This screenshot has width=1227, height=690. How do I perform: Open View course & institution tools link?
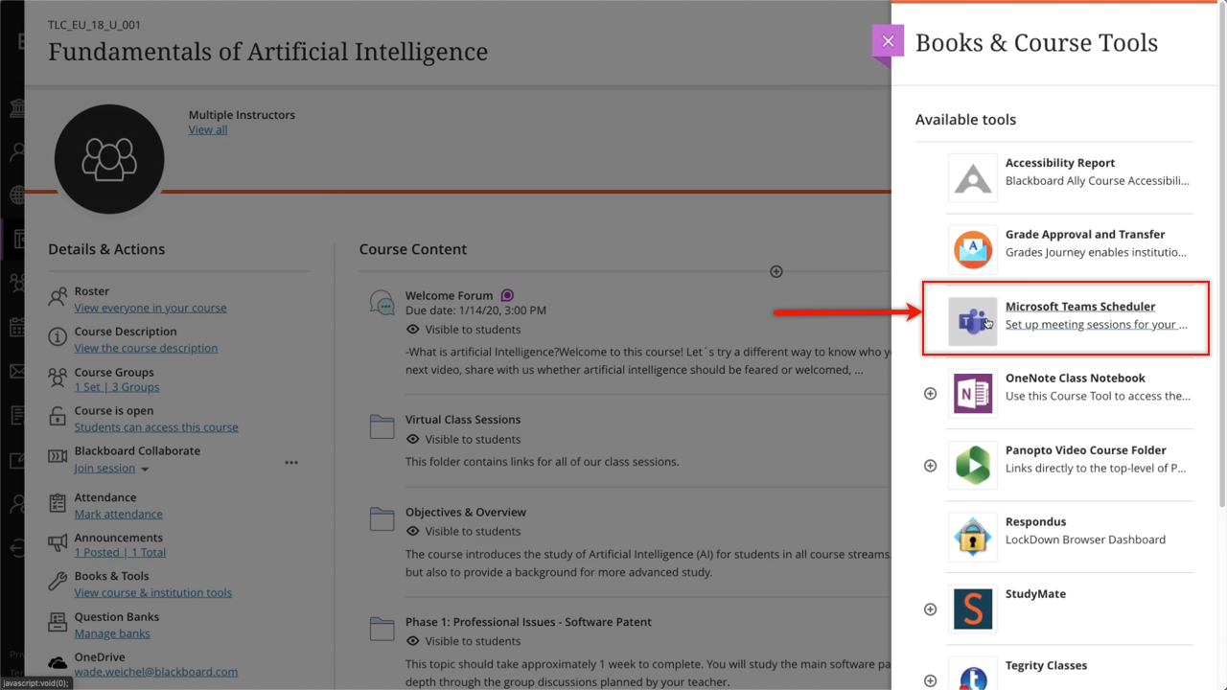(153, 592)
